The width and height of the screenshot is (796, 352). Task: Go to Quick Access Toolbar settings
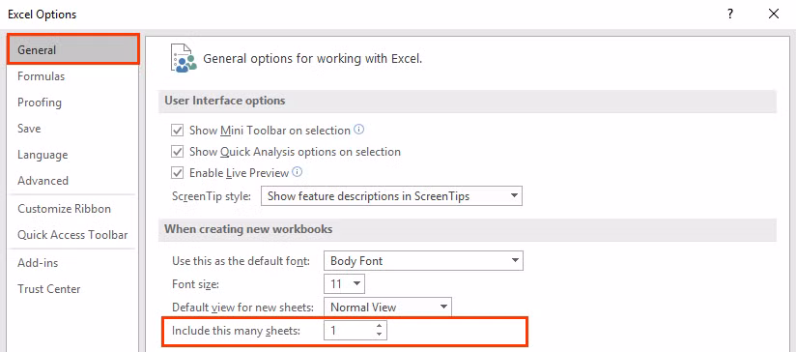[72, 235]
